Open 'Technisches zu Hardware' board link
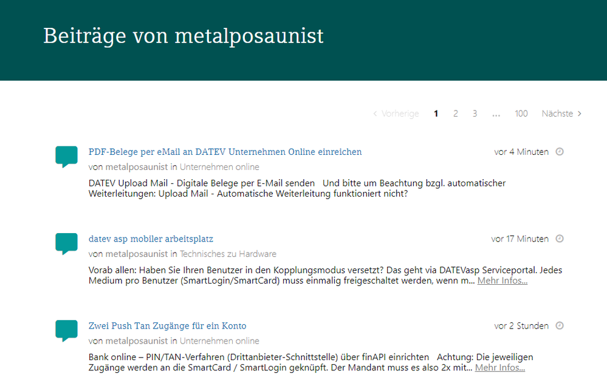Image resolution: width=607 pixels, height=388 pixels. pos(228,254)
